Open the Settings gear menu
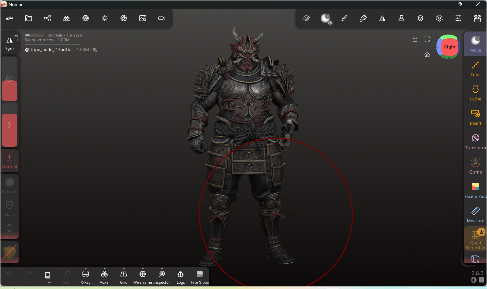Image resolution: width=487 pixels, height=289 pixels. click(x=439, y=18)
